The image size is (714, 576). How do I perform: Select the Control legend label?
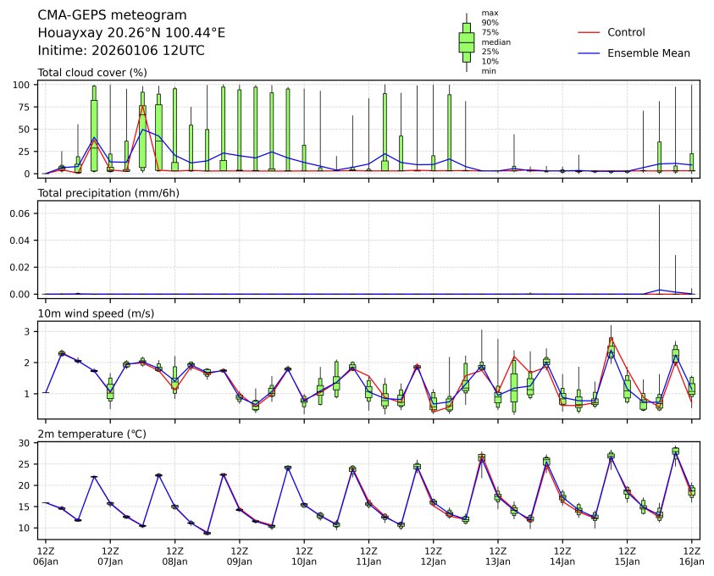[x=626, y=33]
